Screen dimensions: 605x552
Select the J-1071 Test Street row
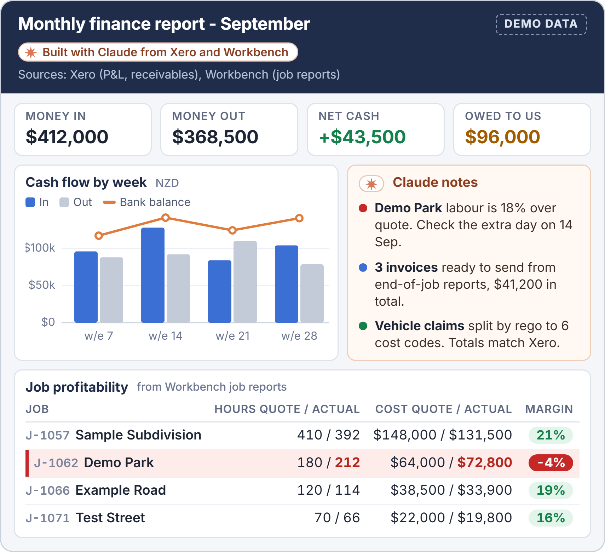click(302, 518)
